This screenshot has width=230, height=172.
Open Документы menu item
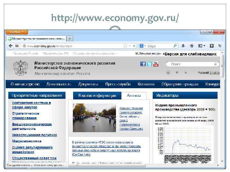(x=88, y=84)
